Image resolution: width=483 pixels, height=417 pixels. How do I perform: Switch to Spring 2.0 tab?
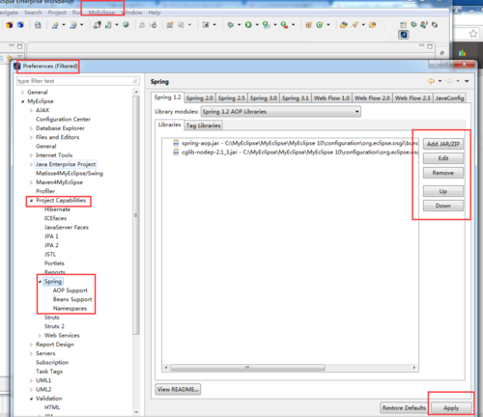click(199, 97)
